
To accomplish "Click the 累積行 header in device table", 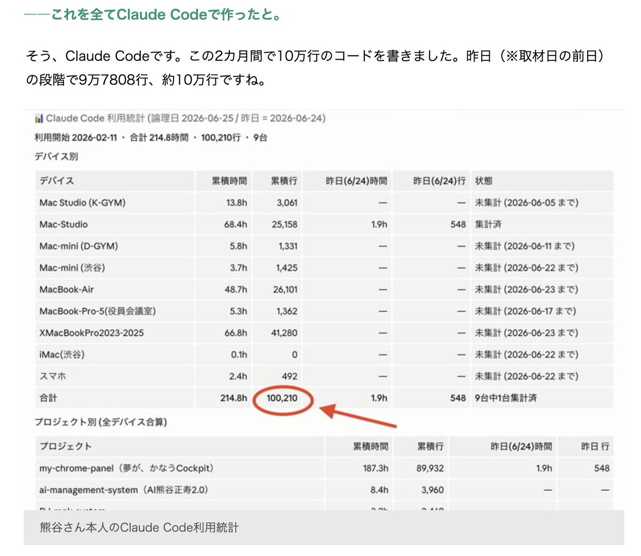I will 284,181.
